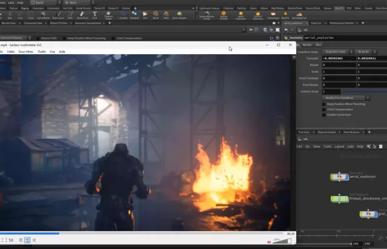The width and height of the screenshot is (387, 249).
Task: Toggle viewport visibility eye icon
Action: (294, 57)
